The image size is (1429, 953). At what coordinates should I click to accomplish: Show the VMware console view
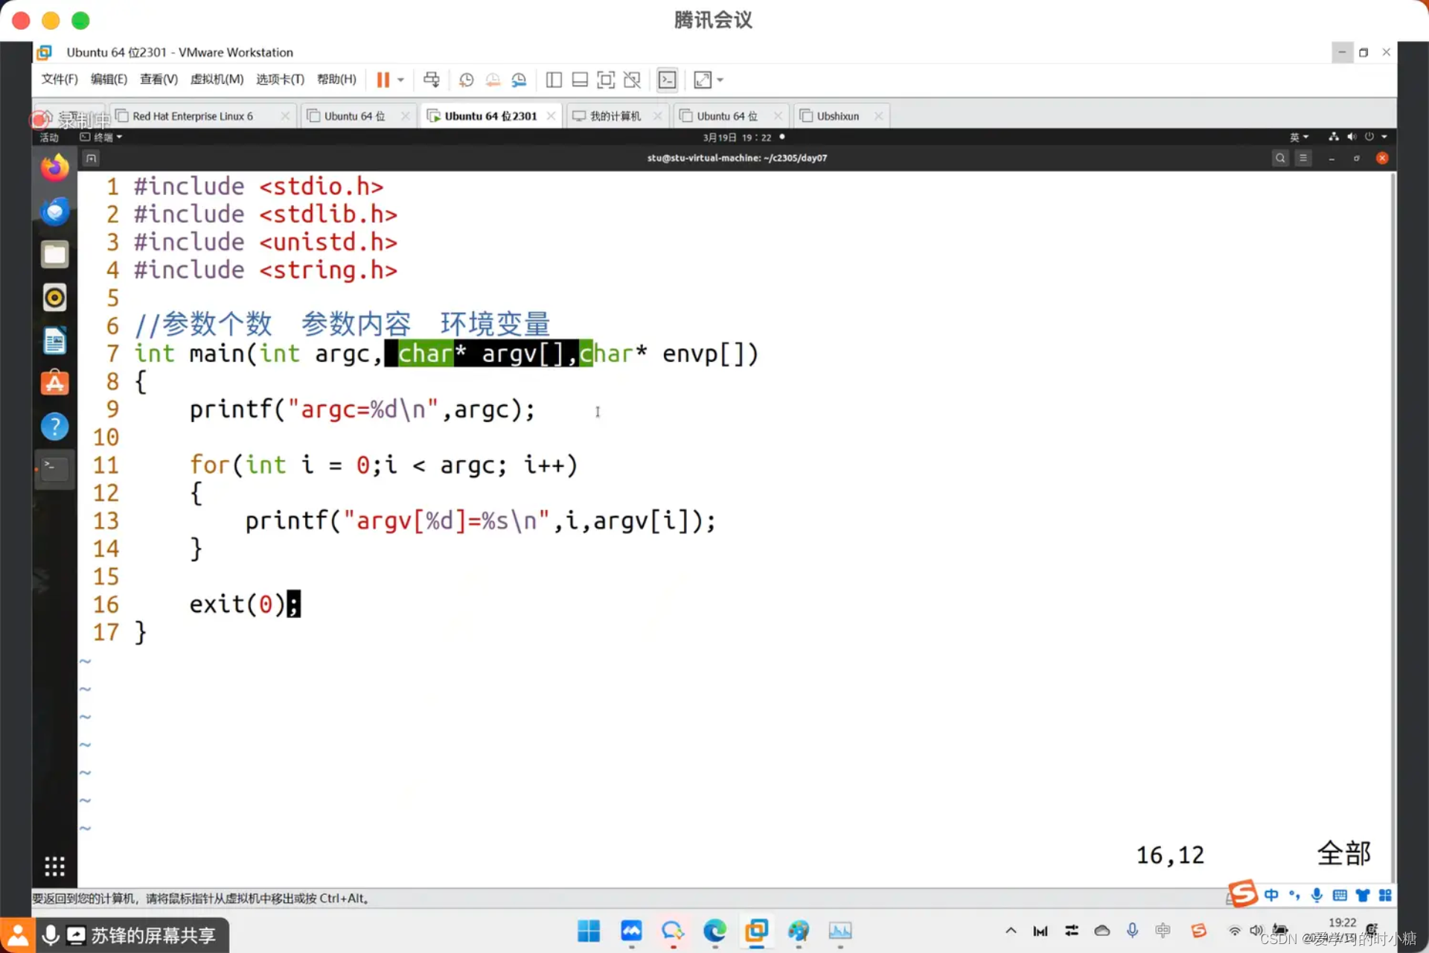tap(668, 80)
